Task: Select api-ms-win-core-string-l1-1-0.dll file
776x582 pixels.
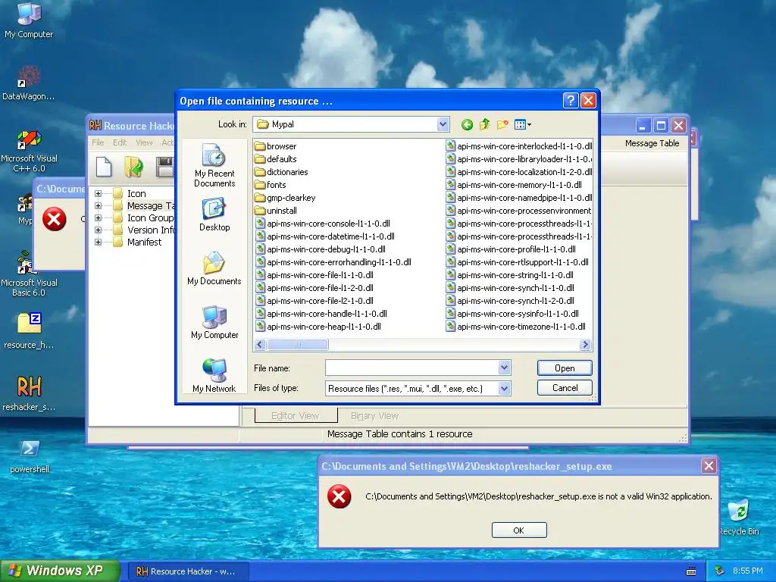Action: click(510, 274)
